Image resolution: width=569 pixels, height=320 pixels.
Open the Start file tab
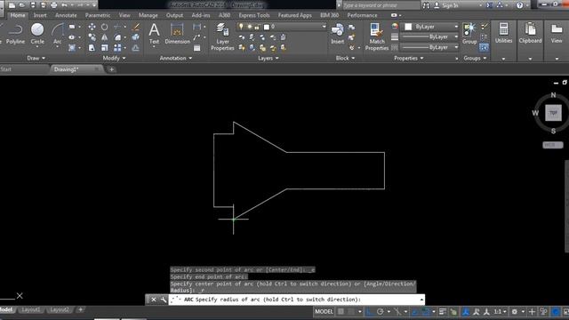[x=6, y=69]
